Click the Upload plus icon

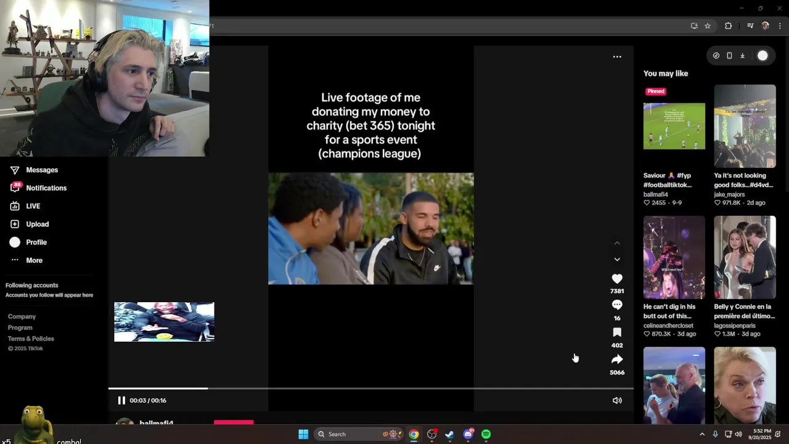click(15, 224)
